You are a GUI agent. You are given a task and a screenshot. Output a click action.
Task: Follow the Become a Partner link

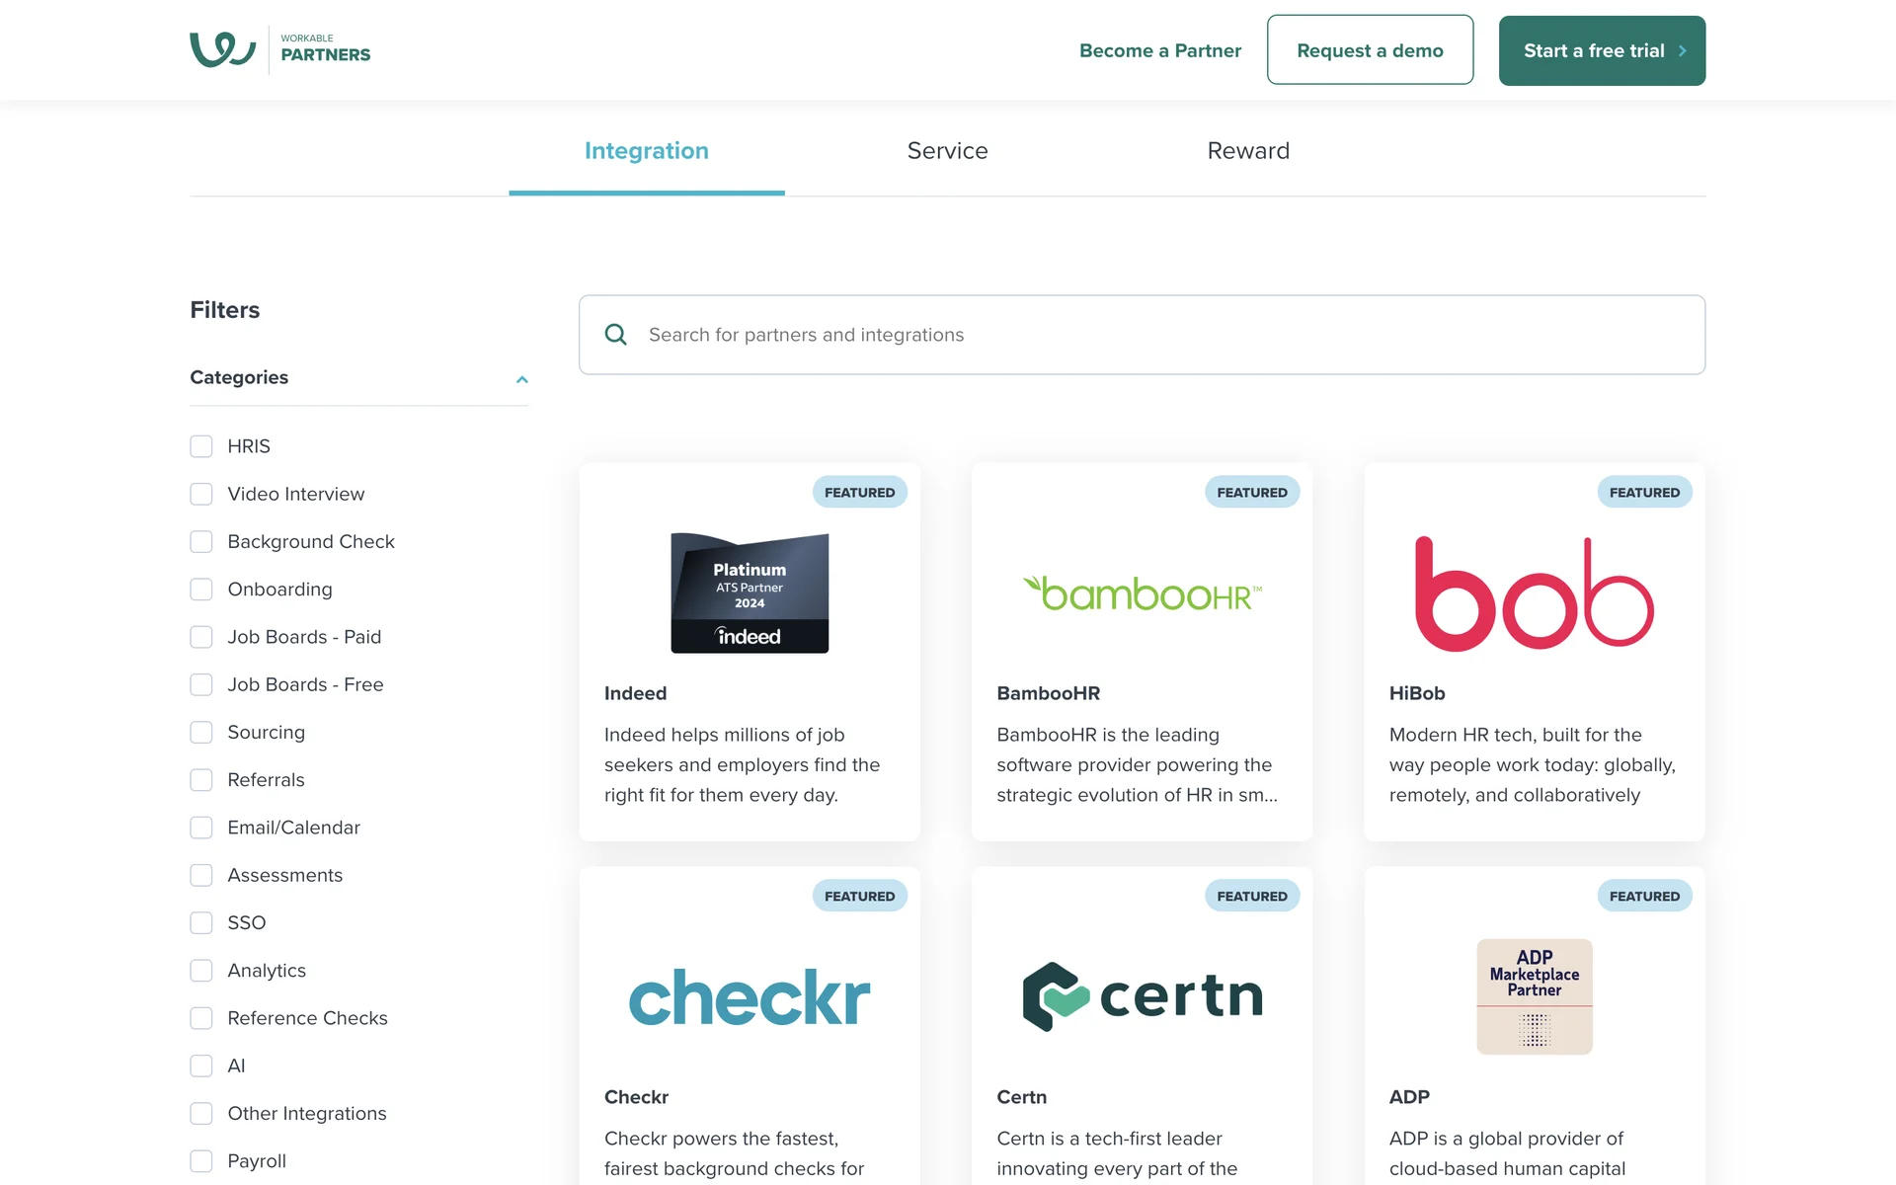point(1159,50)
